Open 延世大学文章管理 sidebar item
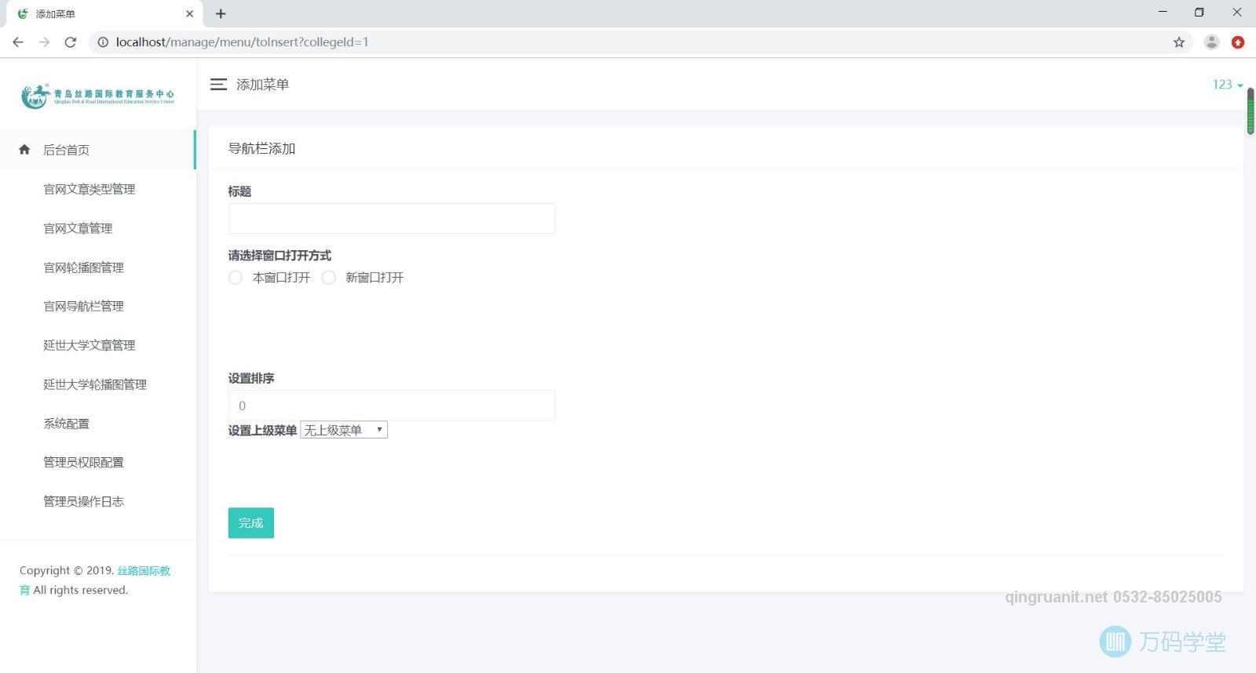Viewport: 1256px width, 673px height. (x=89, y=345)
